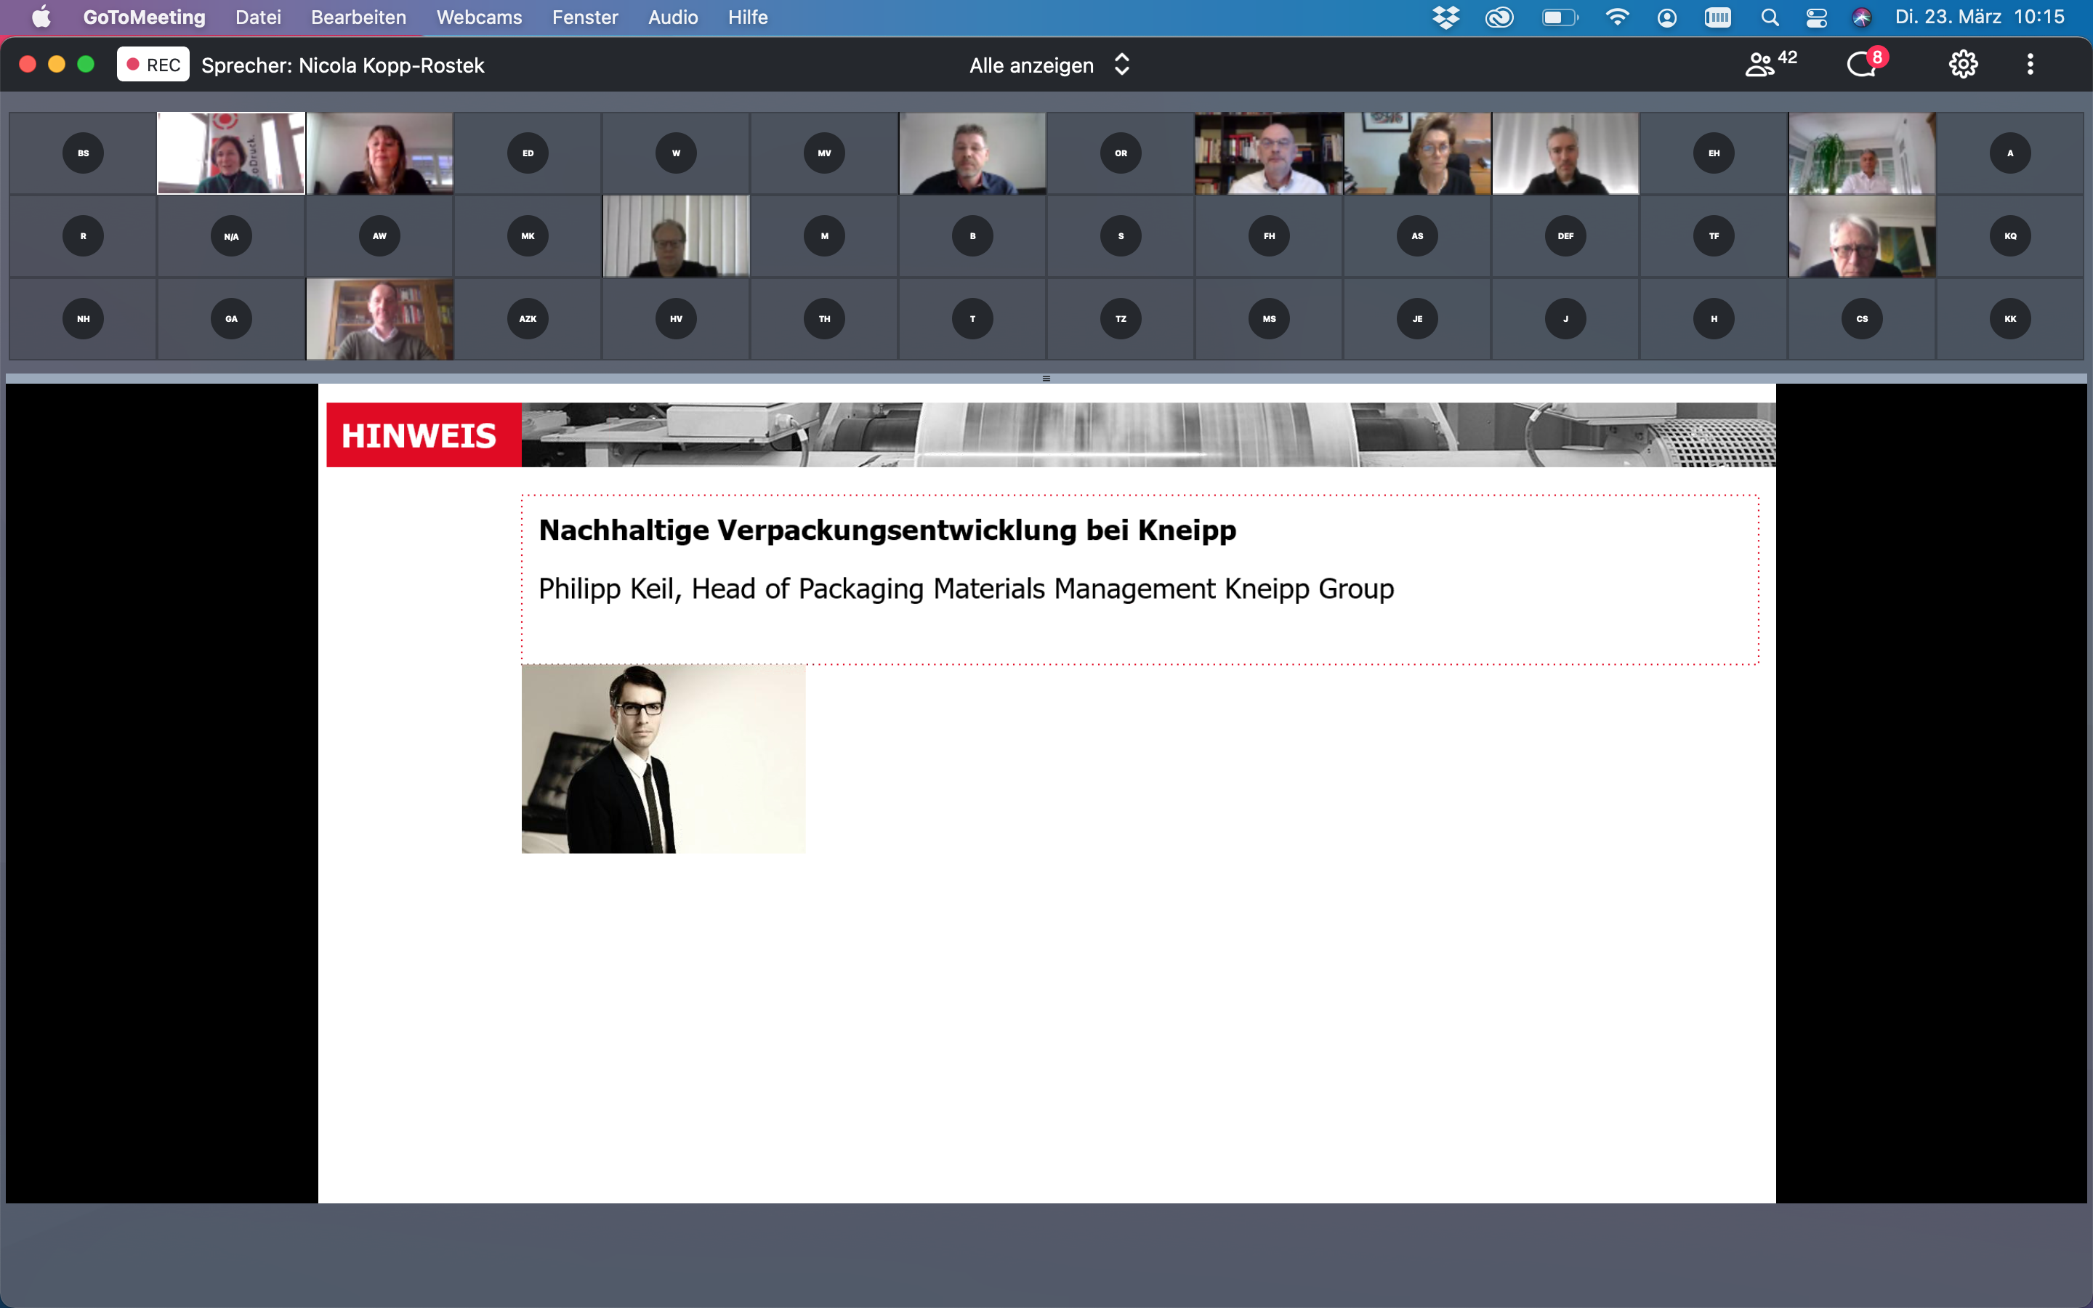Select participant tile KK

pyautogui.click(x=2010, y=319)
